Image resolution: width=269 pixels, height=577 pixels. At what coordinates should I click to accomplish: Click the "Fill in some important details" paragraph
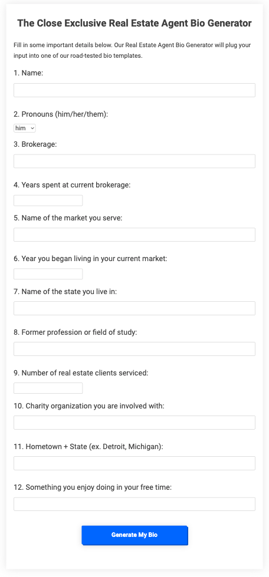[133, 51]
